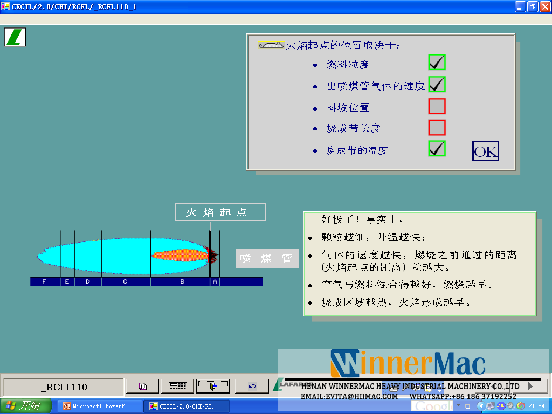Go to next page with right arrow

tap(530, 386)
